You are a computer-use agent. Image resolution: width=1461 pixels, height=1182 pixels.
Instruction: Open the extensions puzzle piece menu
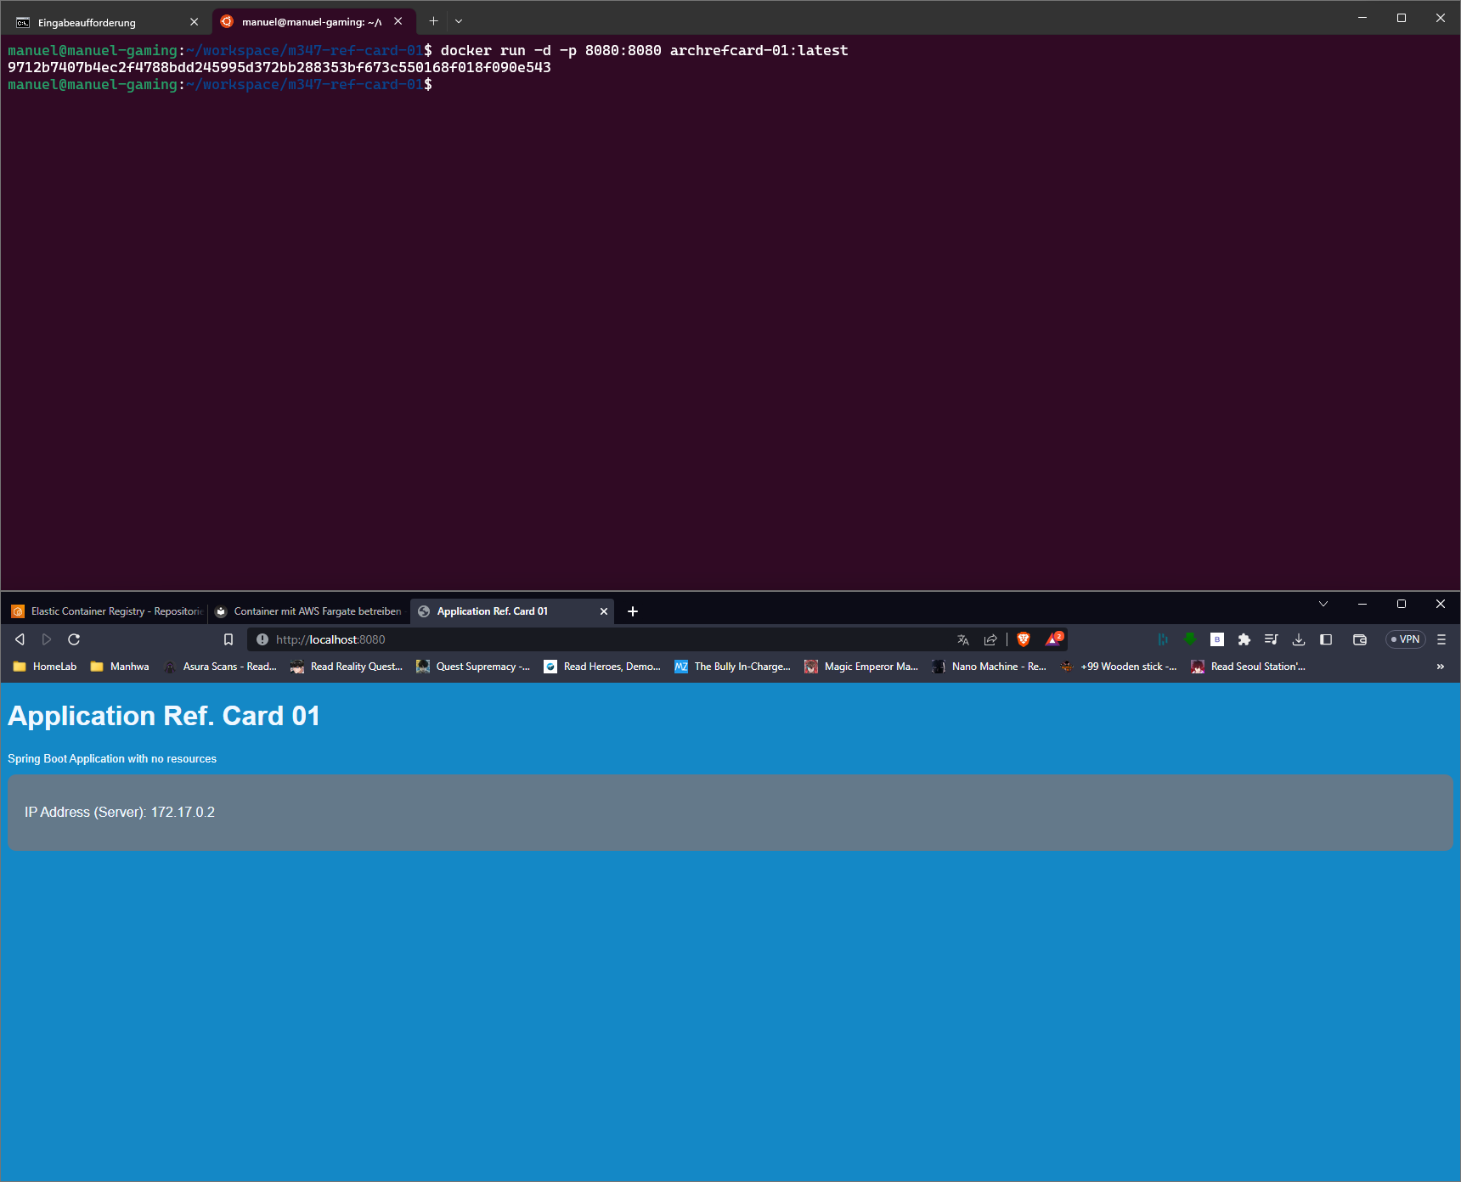point(1244,639)
